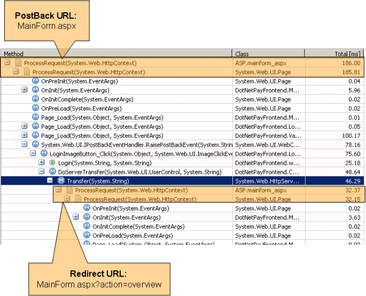Click the method icon of Page_Load with 0.05 ms
The image size is (366, 296).
coord(35,126)
